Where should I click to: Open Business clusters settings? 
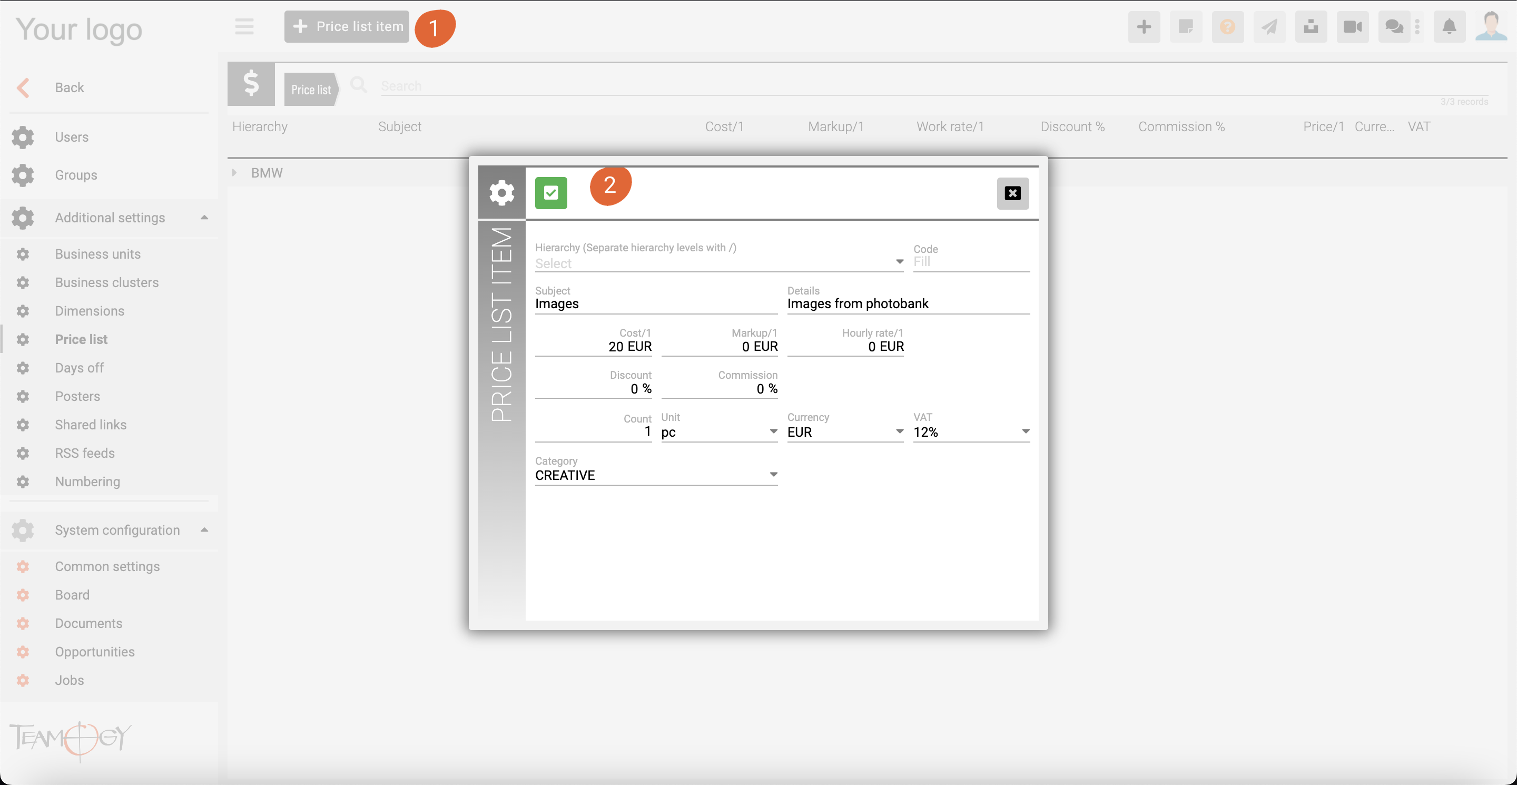[x=106, y=283]
